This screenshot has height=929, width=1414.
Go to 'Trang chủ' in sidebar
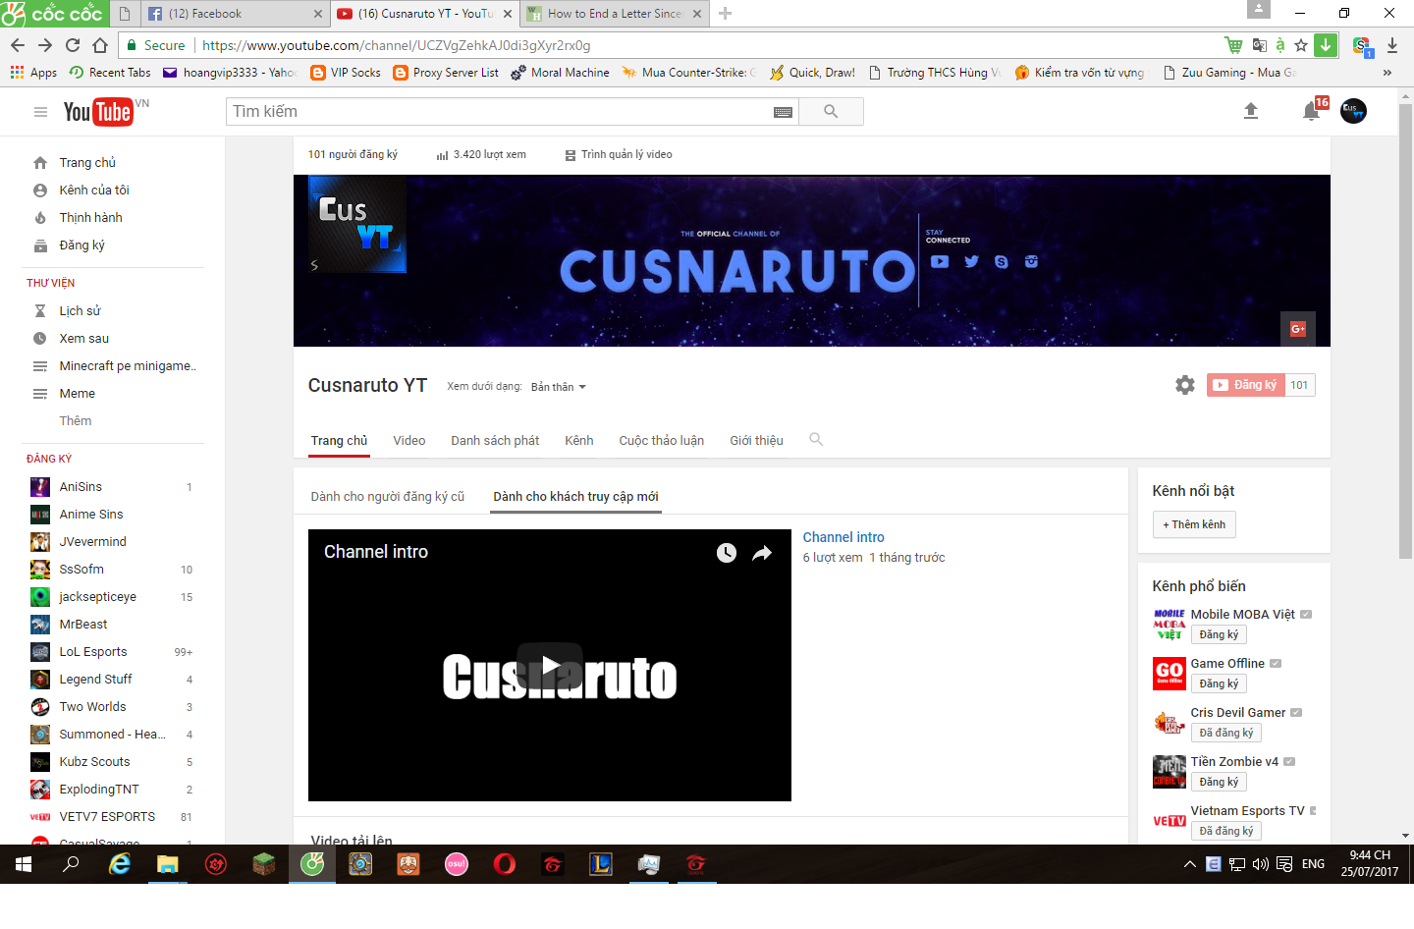click(87, 163)
